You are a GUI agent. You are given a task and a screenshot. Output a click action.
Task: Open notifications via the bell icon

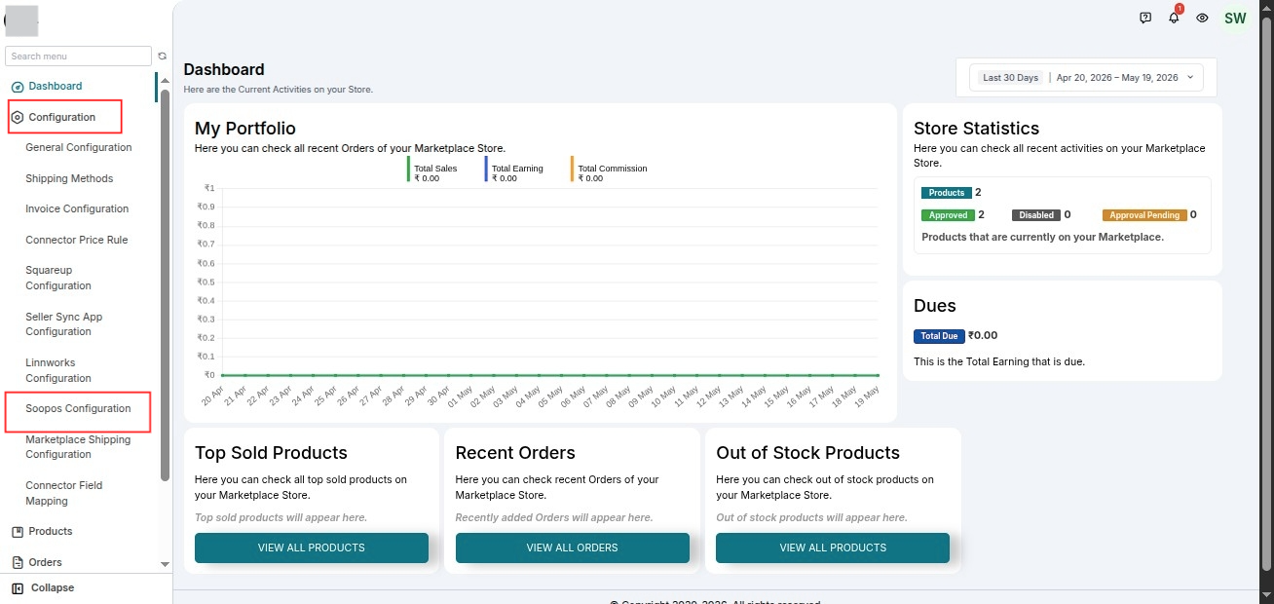pos(1174,19)
